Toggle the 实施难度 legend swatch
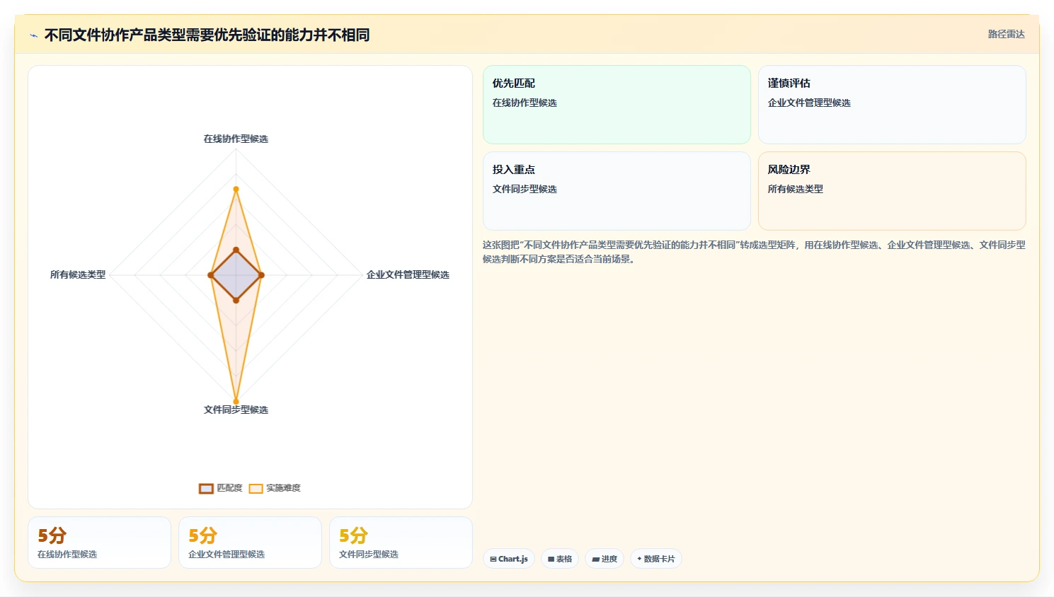 (256, 488)
